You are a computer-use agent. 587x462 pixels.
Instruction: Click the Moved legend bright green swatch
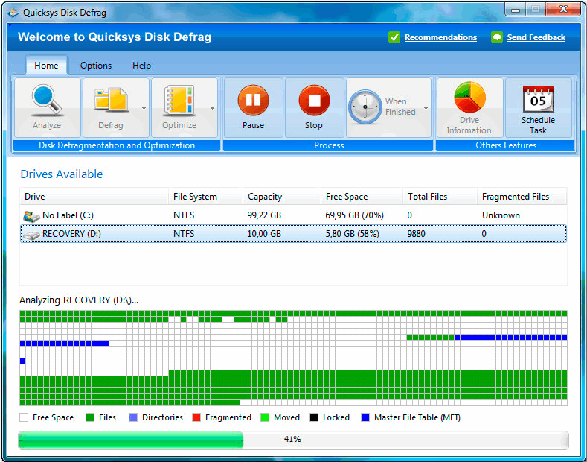click(x=265, y=417)
